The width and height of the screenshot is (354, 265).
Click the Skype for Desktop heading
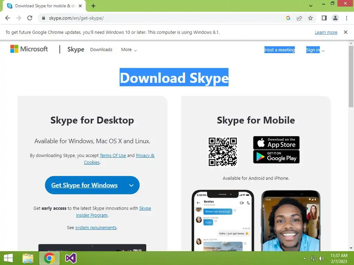click(x=92, y=120)
